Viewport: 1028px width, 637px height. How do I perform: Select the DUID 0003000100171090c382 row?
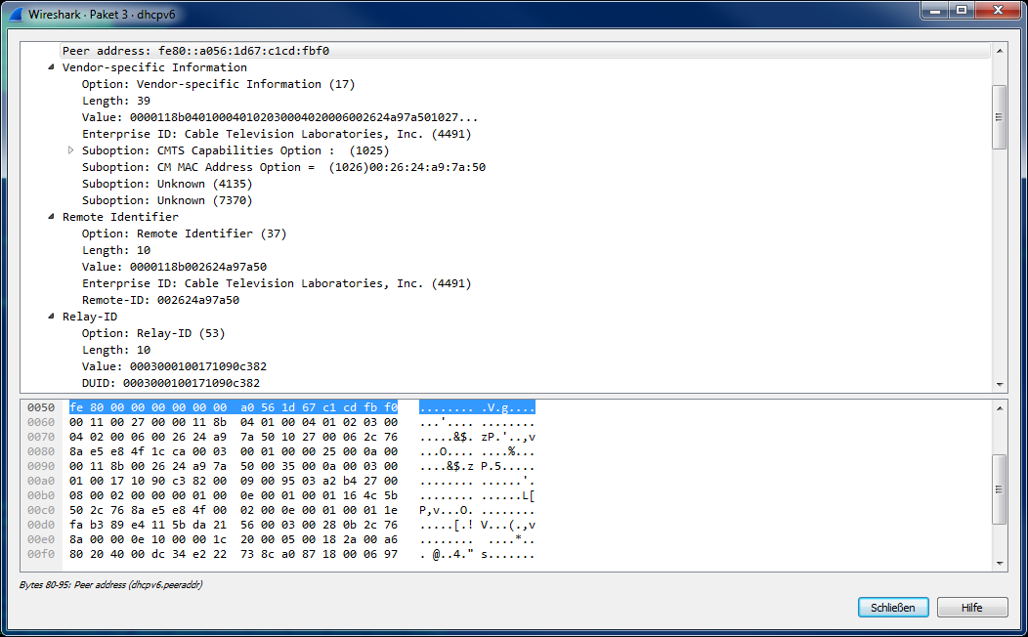[x=171, y=383]
